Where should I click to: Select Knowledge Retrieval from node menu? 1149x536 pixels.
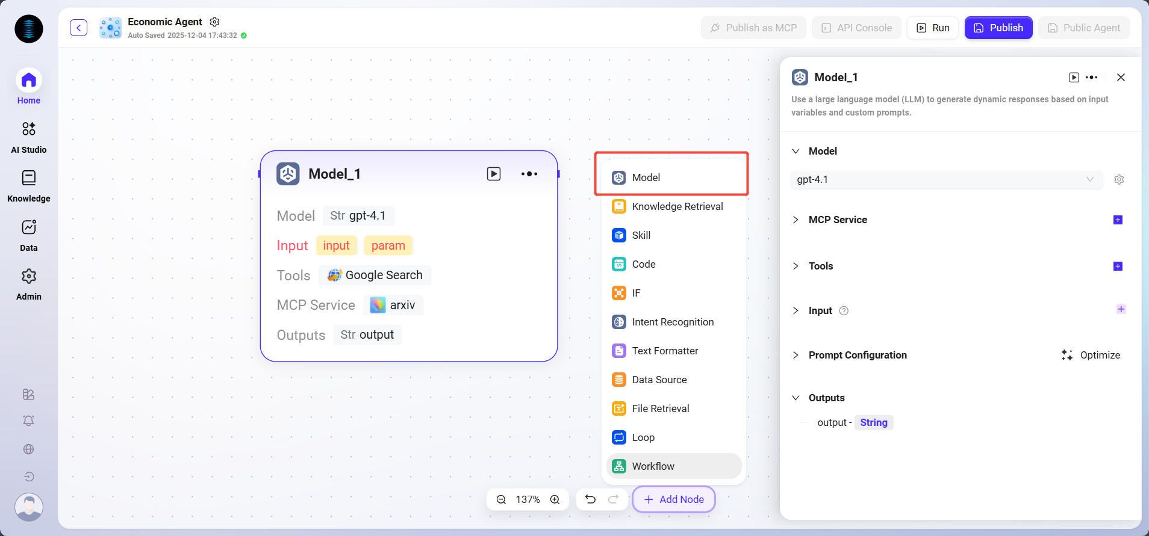677,206
